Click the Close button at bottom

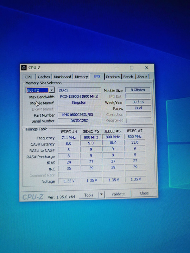(144, 193)
